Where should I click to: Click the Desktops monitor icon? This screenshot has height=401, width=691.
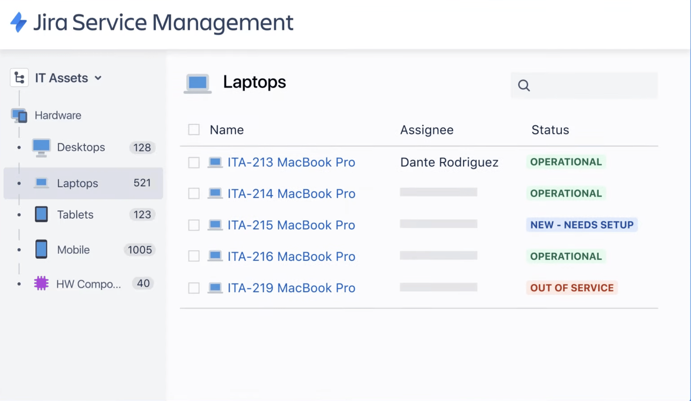point(41,148)
